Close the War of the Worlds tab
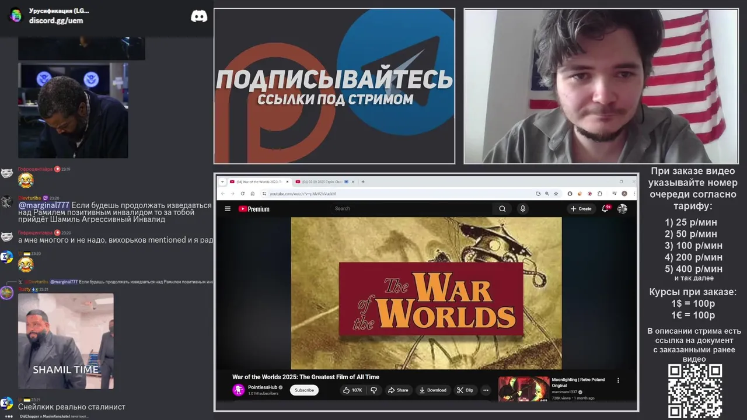This screenshot has width=747, height=420. (286, 181)
